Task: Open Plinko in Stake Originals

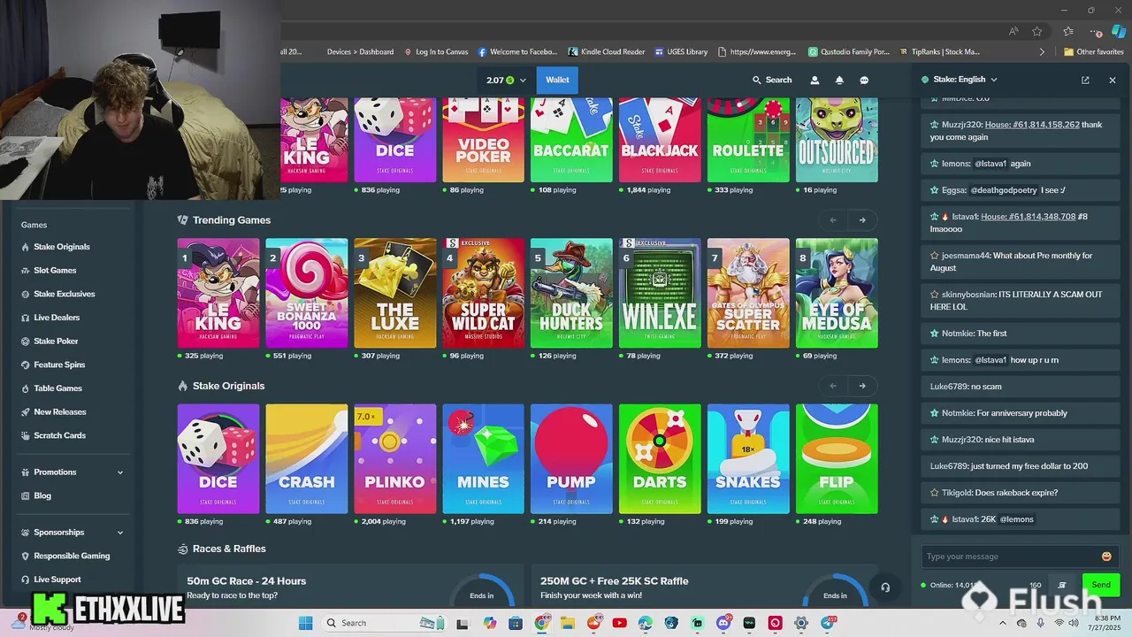Action: click(395, 458)
